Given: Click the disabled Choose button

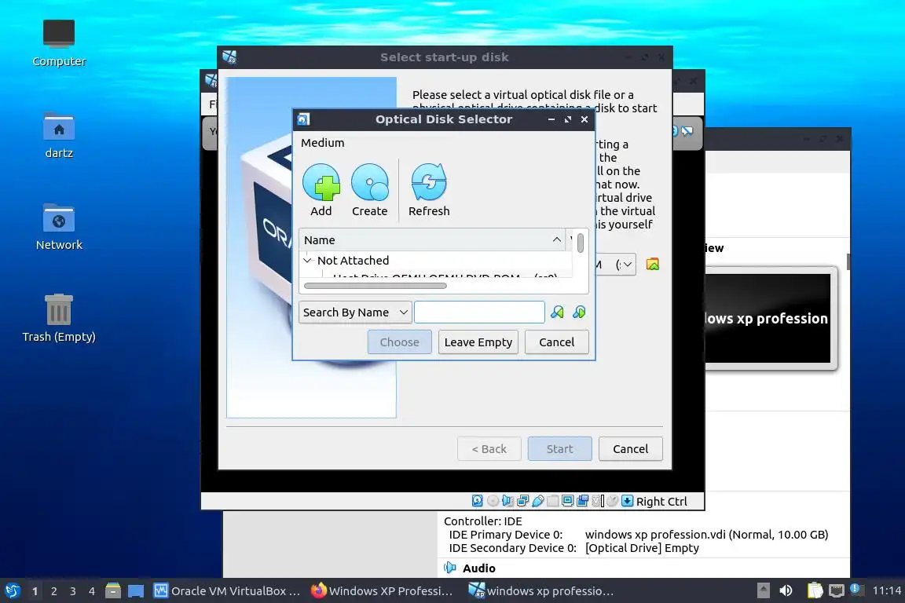Looking at the screenshot, I should [399, 342].
